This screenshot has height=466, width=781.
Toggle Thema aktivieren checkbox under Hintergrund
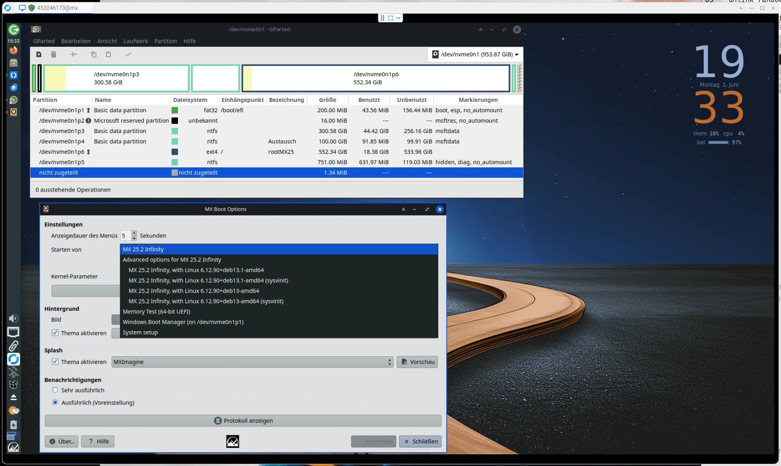55,333
